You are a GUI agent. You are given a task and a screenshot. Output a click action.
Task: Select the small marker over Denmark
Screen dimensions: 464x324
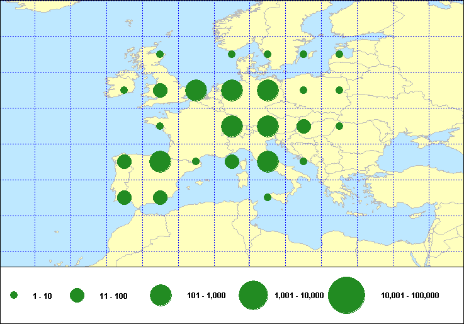[x=232, y=54]
